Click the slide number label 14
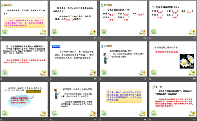This screenshot has width=197, height=121. click(95, 38)
